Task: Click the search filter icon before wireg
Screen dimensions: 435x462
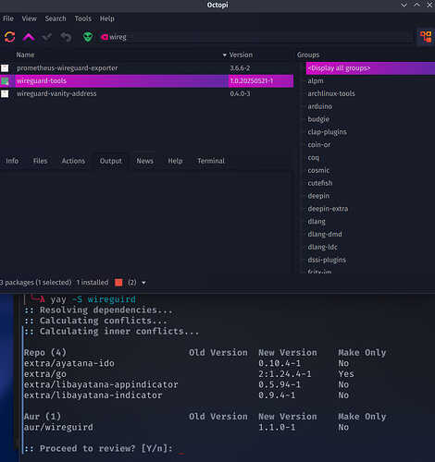Action: [105, 37]
